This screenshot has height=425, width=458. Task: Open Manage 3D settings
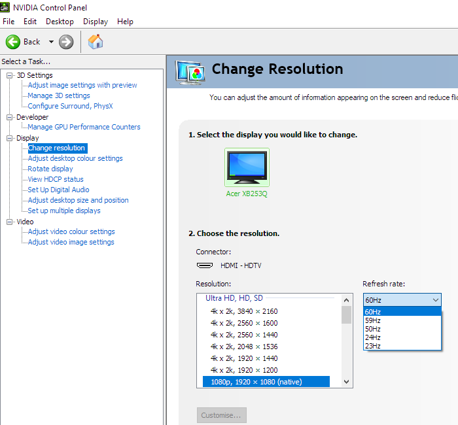[59, 95]
